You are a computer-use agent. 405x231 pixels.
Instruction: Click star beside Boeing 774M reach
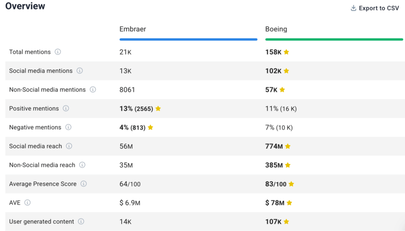[288, 146]
